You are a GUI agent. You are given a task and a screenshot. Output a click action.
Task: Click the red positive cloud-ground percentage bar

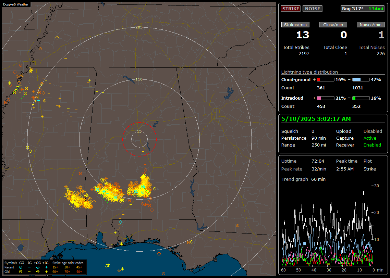tap(326, 80)
